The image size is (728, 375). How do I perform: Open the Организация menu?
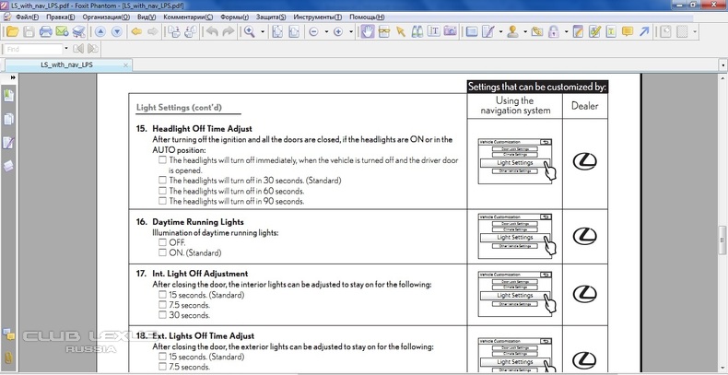[x=106, y=18]
